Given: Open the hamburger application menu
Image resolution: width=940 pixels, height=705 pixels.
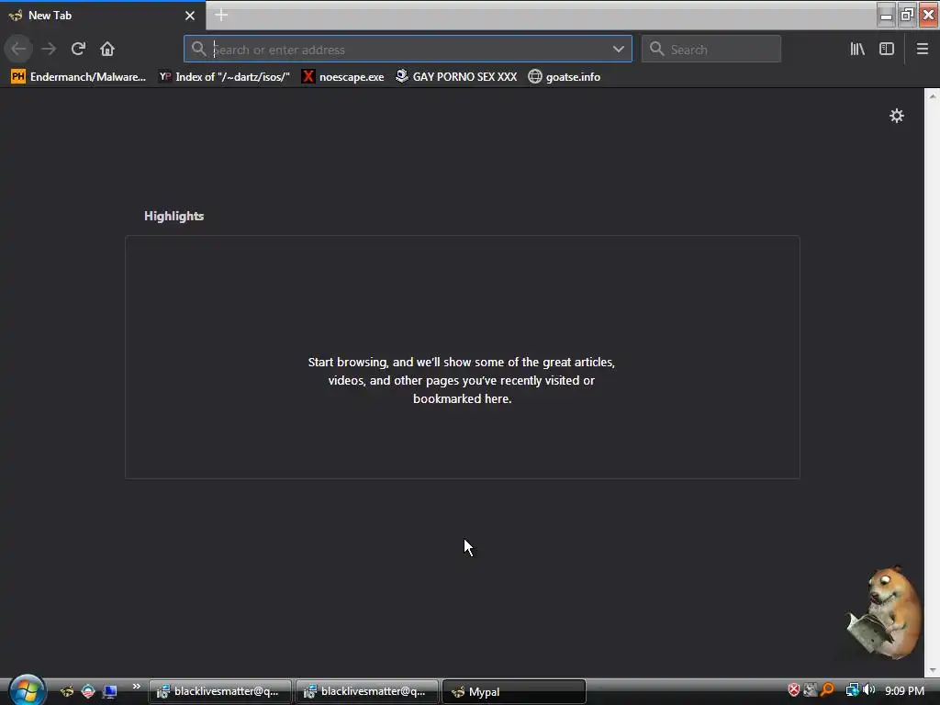Looking at the screenshot, I should tap(923, 50).
